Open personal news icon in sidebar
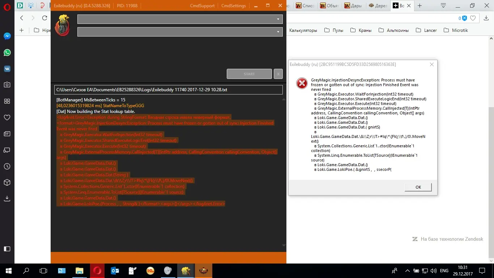The width and height of the screenshot is (494, 278). [x=7, y=134]
